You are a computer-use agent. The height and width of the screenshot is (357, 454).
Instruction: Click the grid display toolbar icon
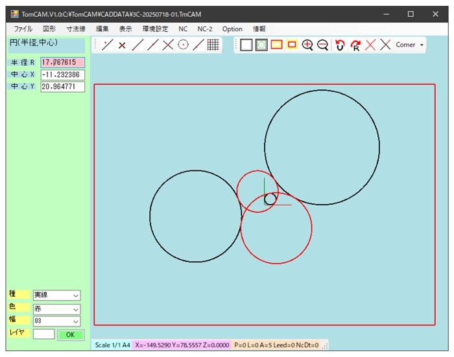pos(213,45)
